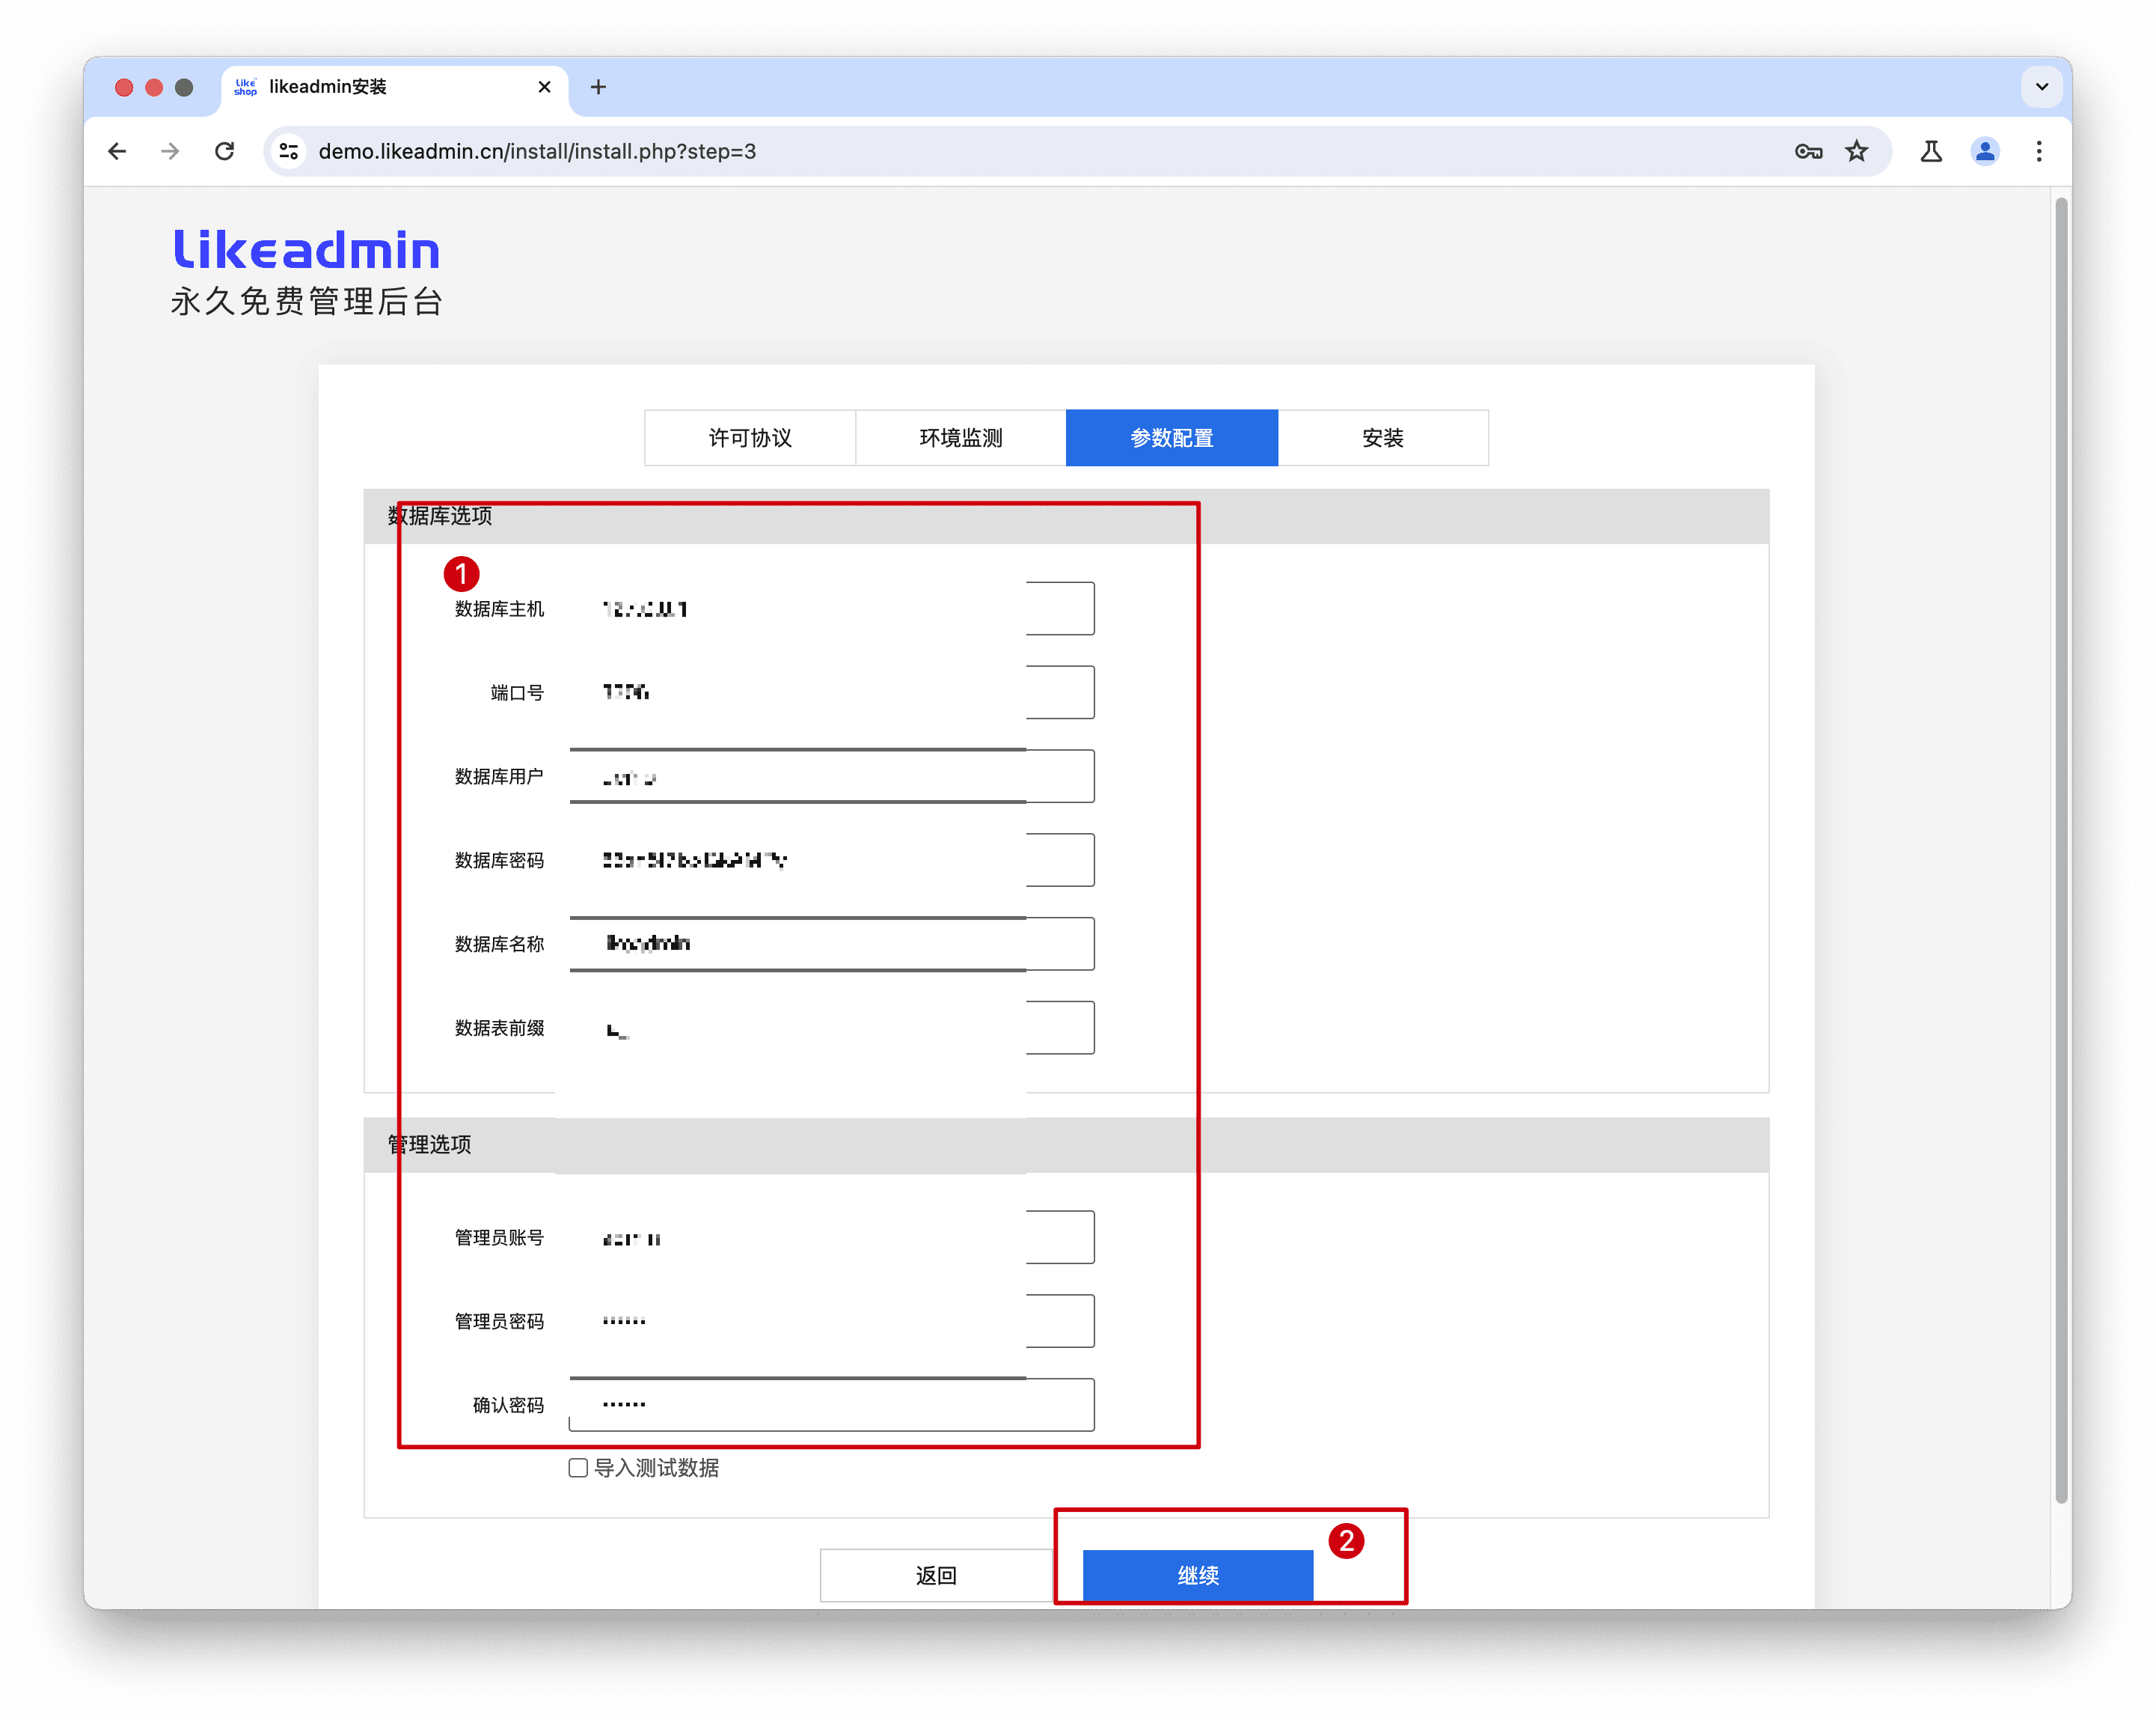Open Chrome Labs flask icon

pos(1930,151)
